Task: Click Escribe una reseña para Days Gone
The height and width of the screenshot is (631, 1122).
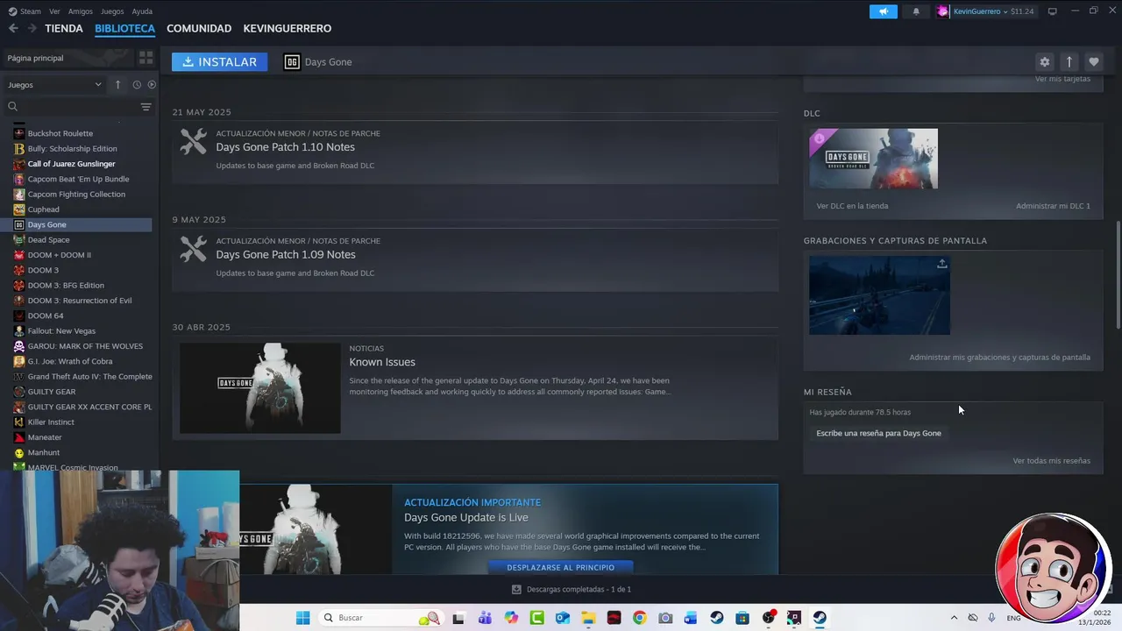Action: click(x=878, y=433)
